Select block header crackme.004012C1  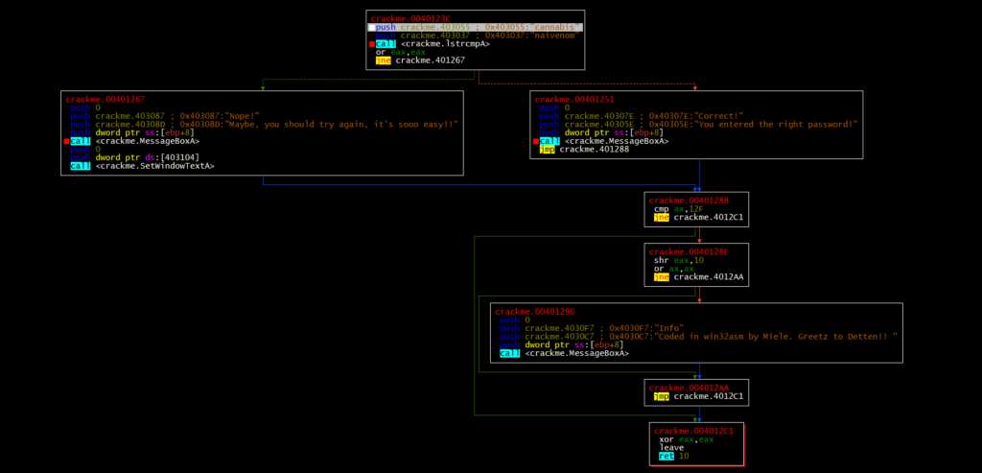point(694,431)
